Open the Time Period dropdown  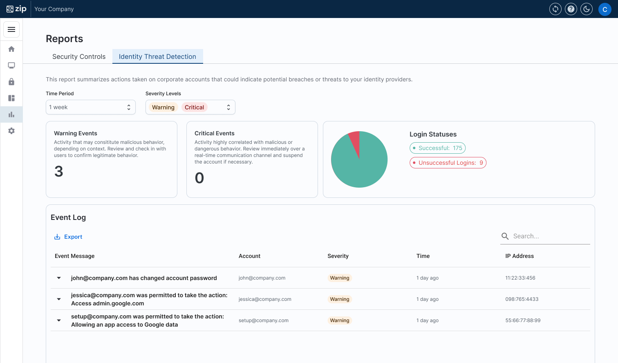(90, 107)
